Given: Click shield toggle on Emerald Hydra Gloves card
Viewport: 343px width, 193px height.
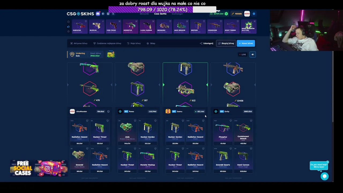Looking at the screenshot, I should pos(87,149).
